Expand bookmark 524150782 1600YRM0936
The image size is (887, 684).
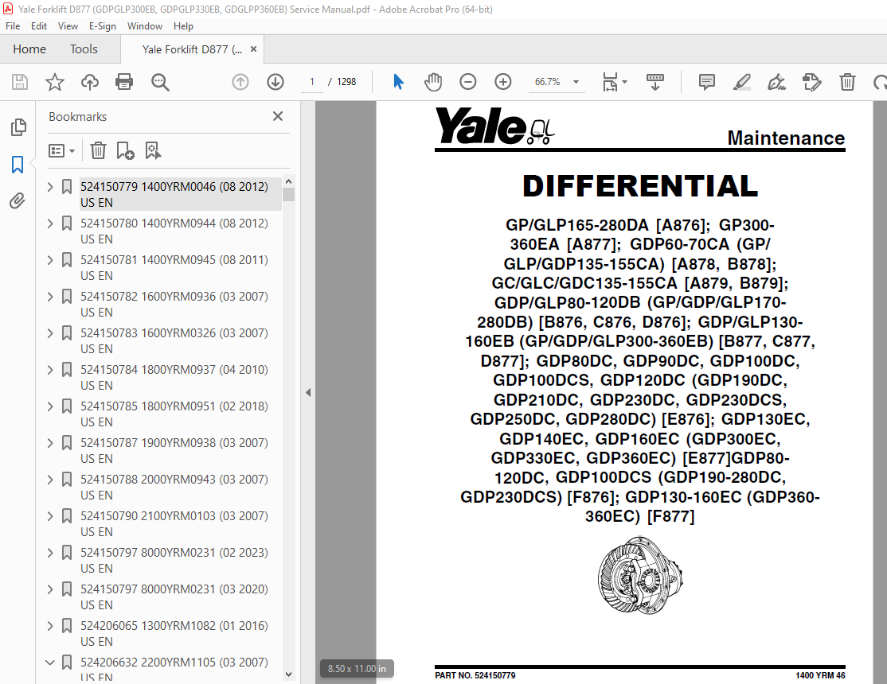click(50, 296)
